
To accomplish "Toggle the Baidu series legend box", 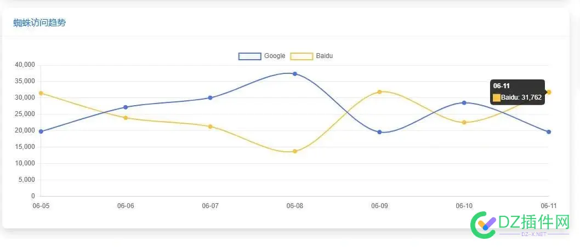I will [x=302, y=56].
